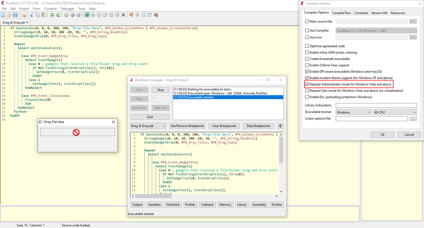Open the Profiler debugger tool

tap(190, 204)
